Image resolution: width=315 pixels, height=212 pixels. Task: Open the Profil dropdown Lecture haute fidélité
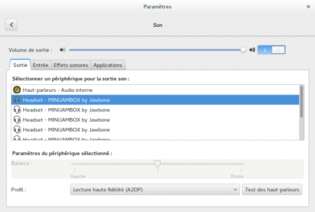point(155,190)
